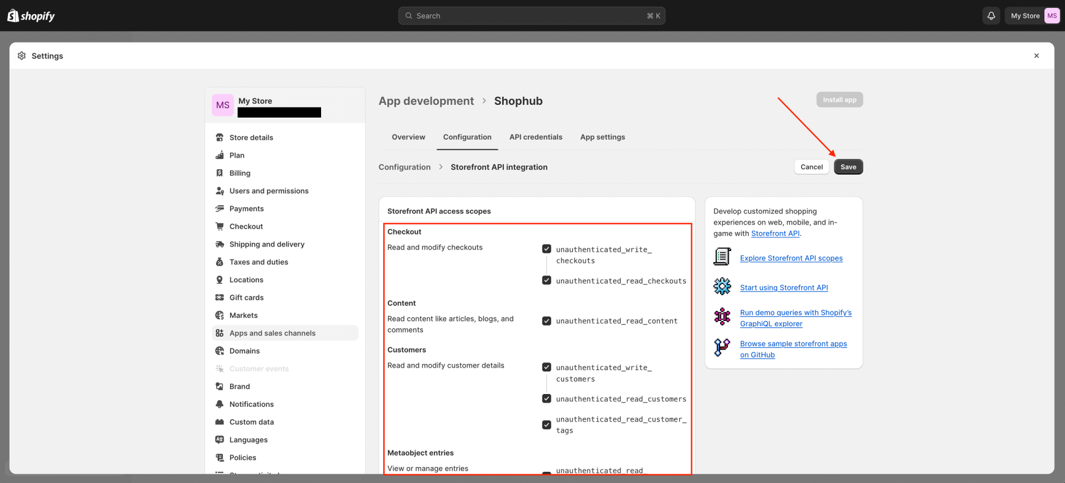Open Shipping and delivery via its truck icon
The height and width of the screenshot is (483, 1065).
(220, 244)
